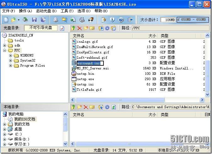212x154 pixels.
Task: Open the 文件(F) menu
Action: coord(8,11)
